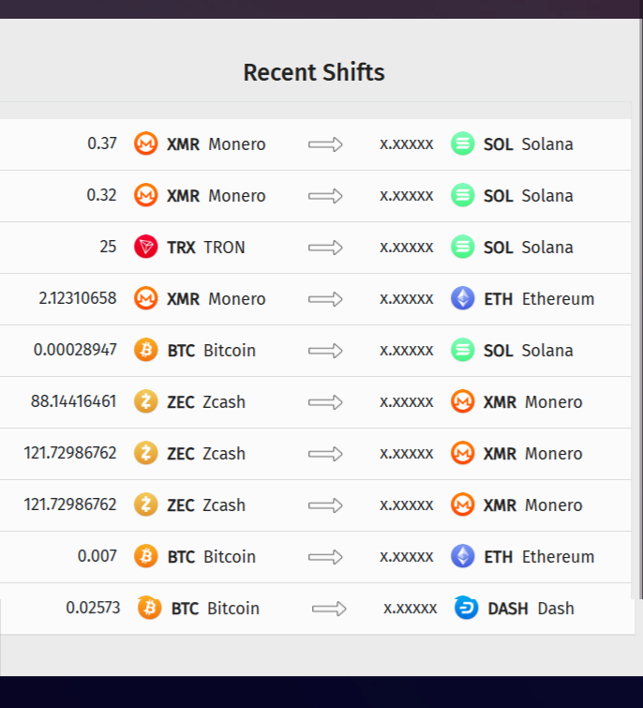Click the SOL Solana label in the BTC Bitcoin row

(x=529, y=351)
